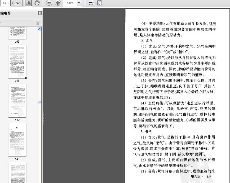Image resolution: width=230 pixels, height=183 pixels.
Task: Open page 146 thumbnail
Action: (x=17, y=62)
